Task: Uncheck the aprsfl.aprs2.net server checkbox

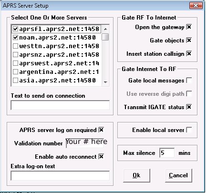Action: pos(15,29)
